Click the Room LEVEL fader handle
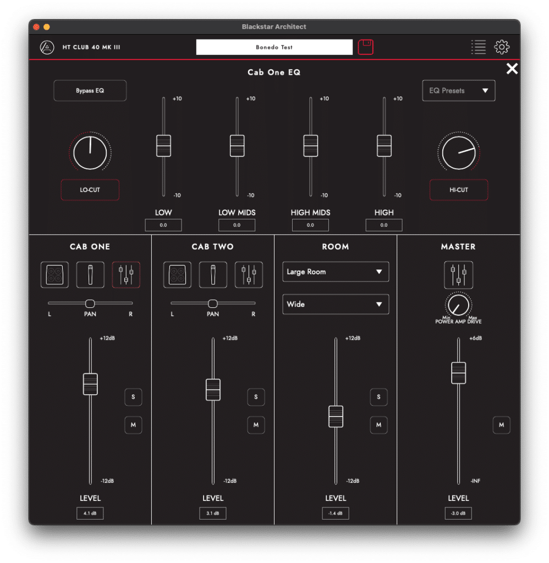Viewport: 549px width, 563px height. click(336, 417)
